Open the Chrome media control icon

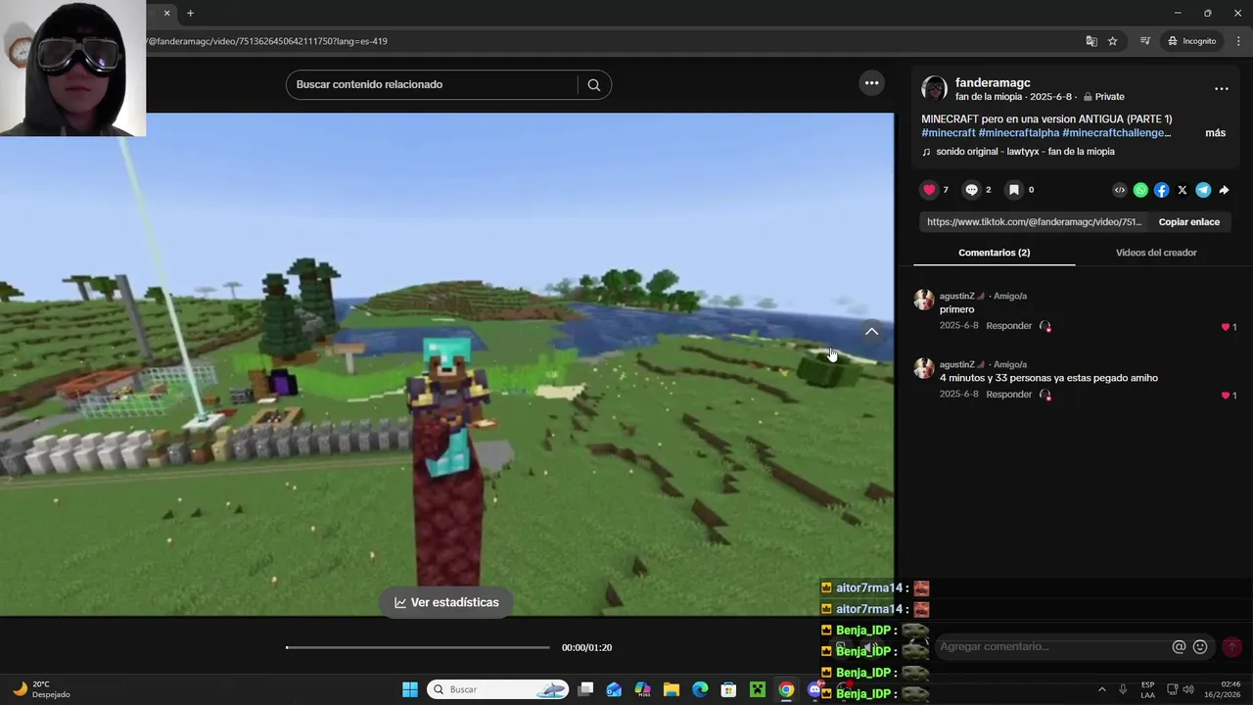pos(1145,41)
